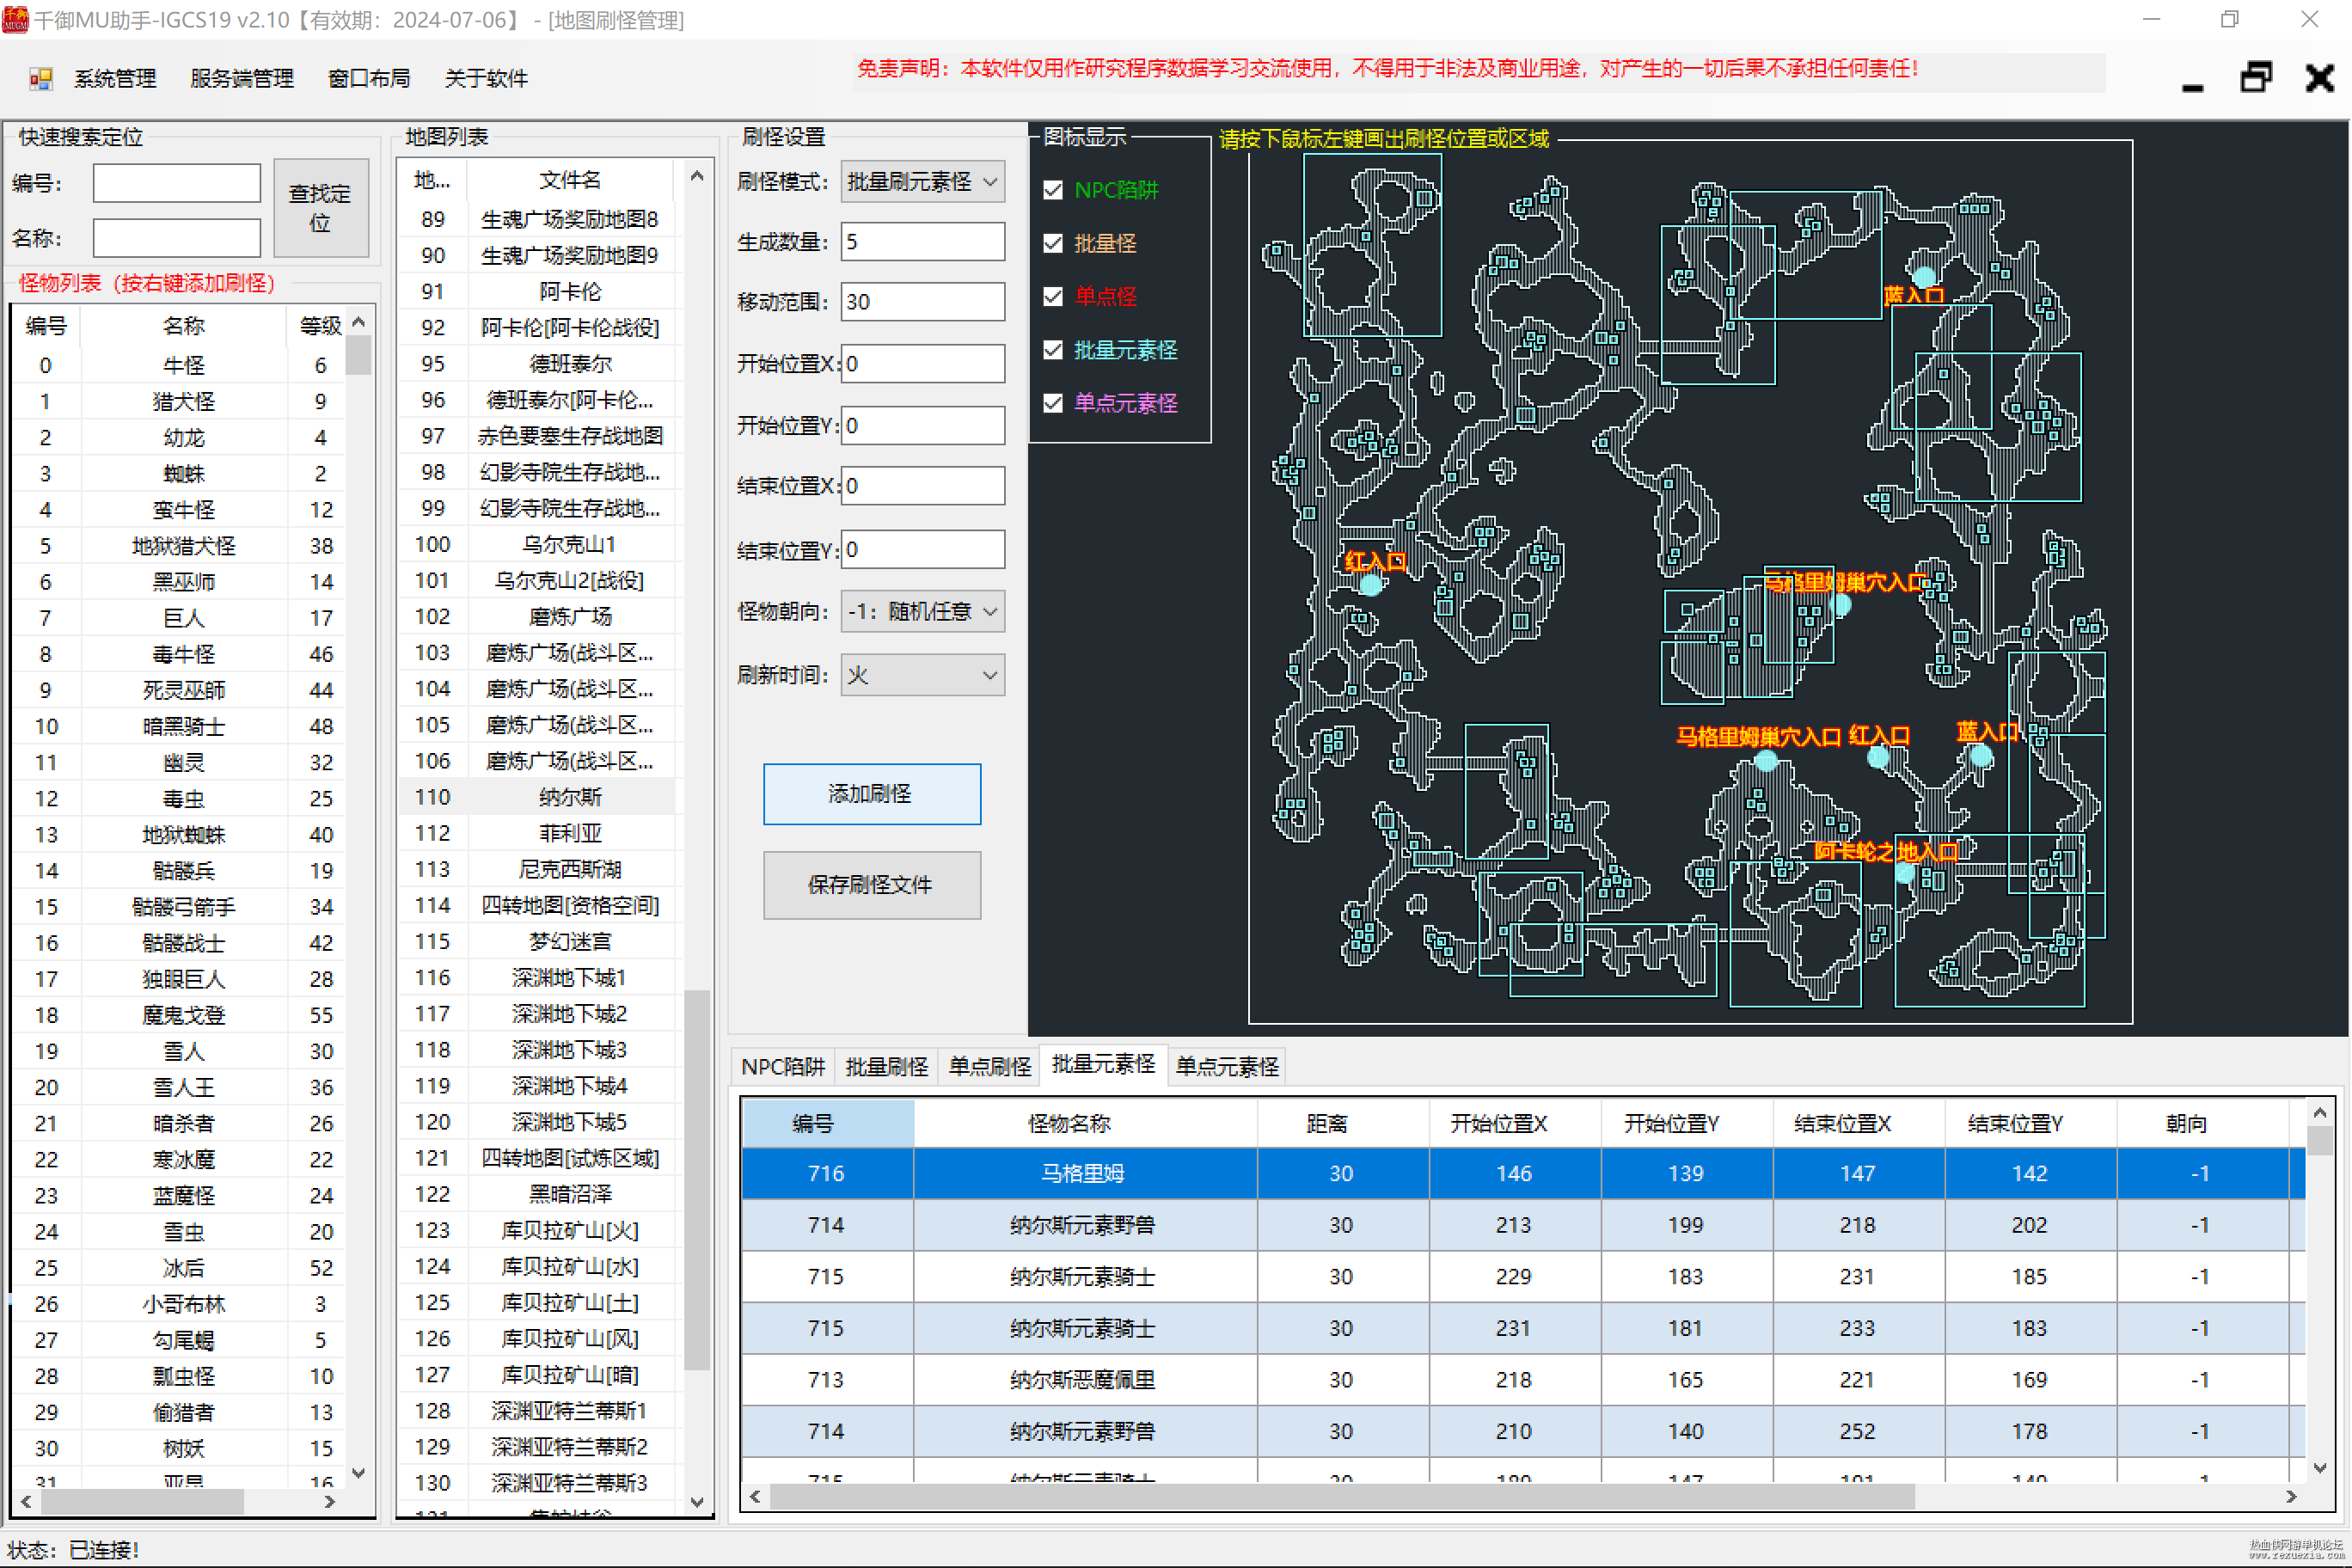Open the 窗口布局 menu

pyautogui.click(x=369, y=78)
